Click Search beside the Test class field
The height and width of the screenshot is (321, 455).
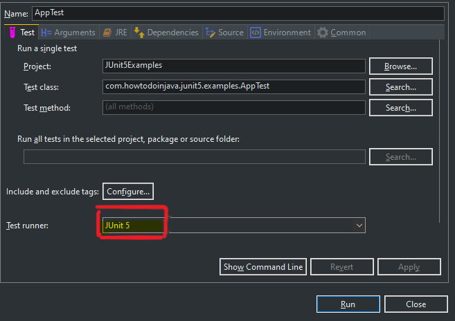(x=401, y=87)
